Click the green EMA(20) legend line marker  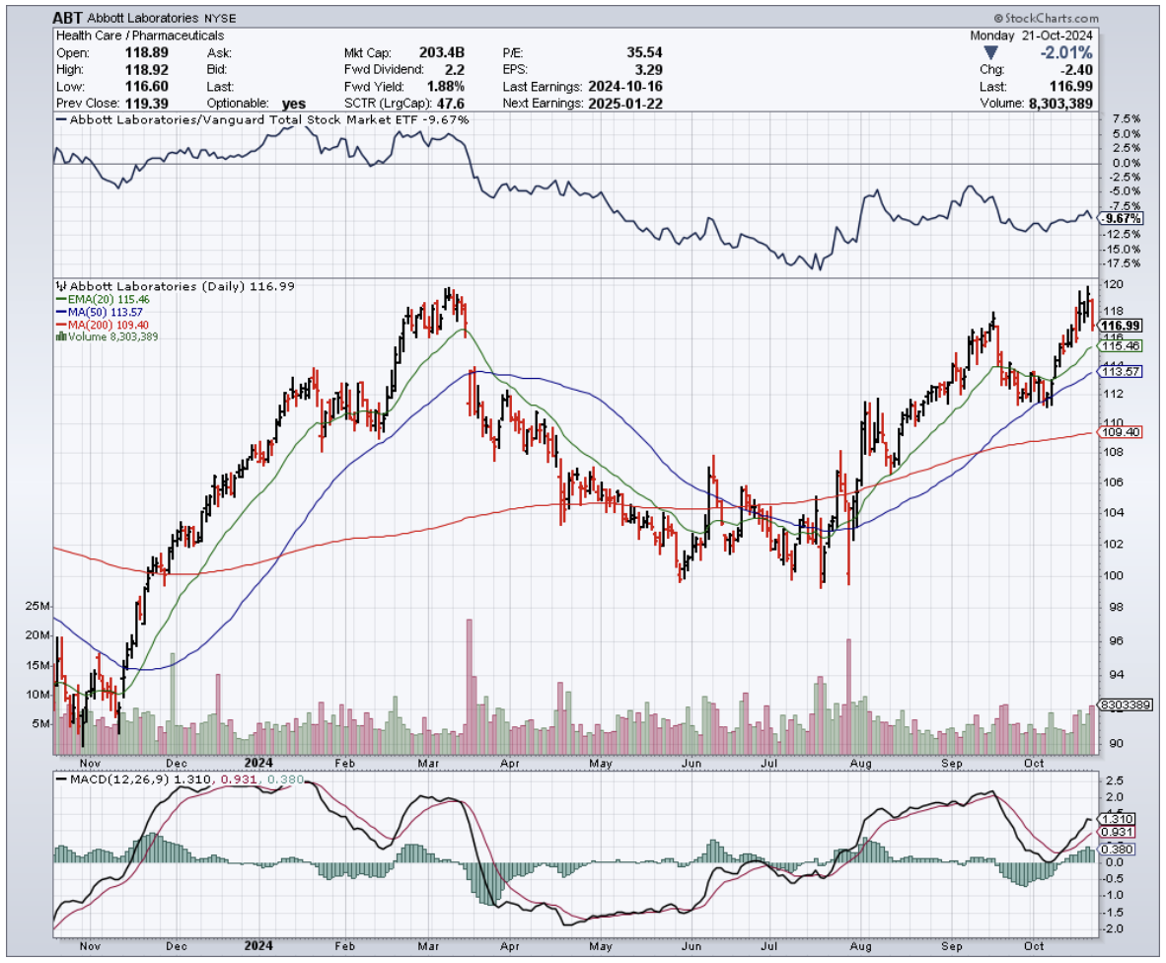[x=60, y=298]
